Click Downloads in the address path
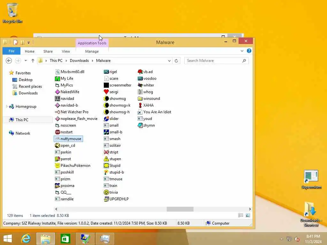The image size is (327, 245). (79, 61)
